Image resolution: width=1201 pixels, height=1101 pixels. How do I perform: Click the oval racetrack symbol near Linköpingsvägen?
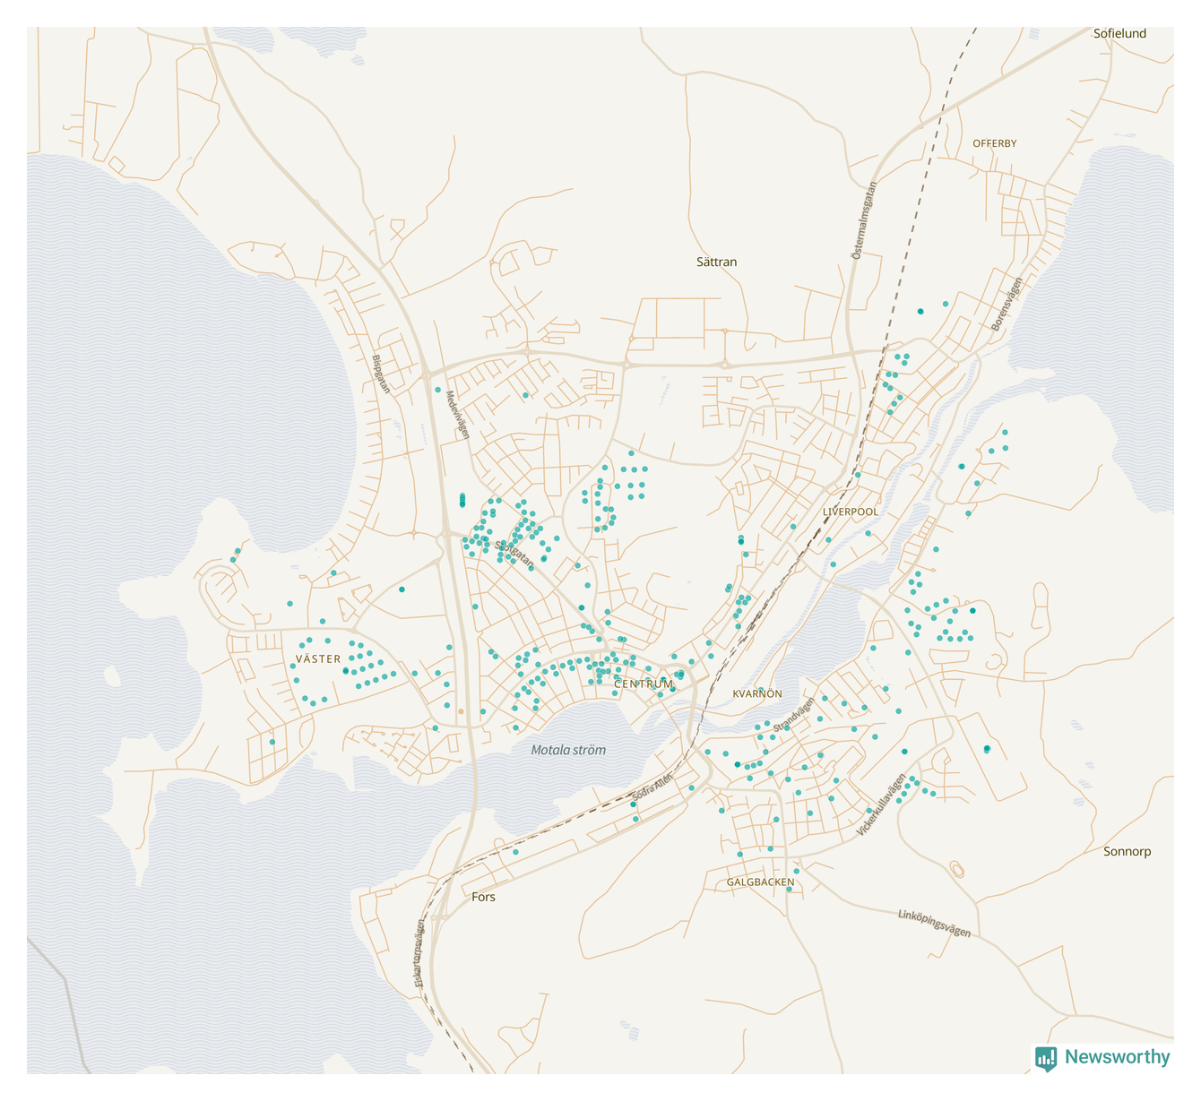point(957,868)
